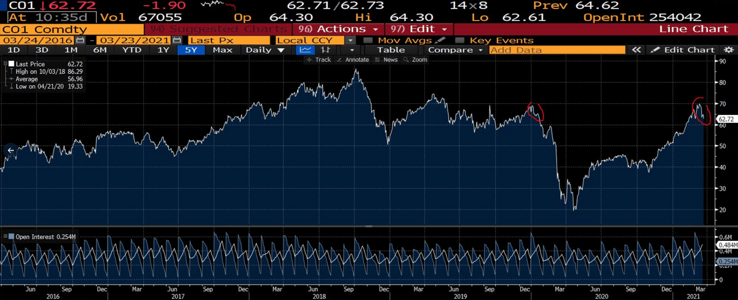Click the Op 64.30 header value

click(274, 18)
